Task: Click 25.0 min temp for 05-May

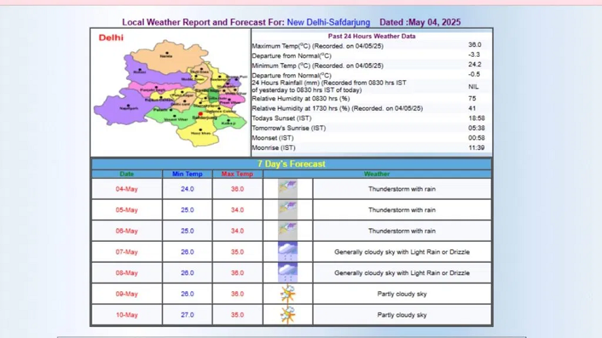Action: coord(187,210)
